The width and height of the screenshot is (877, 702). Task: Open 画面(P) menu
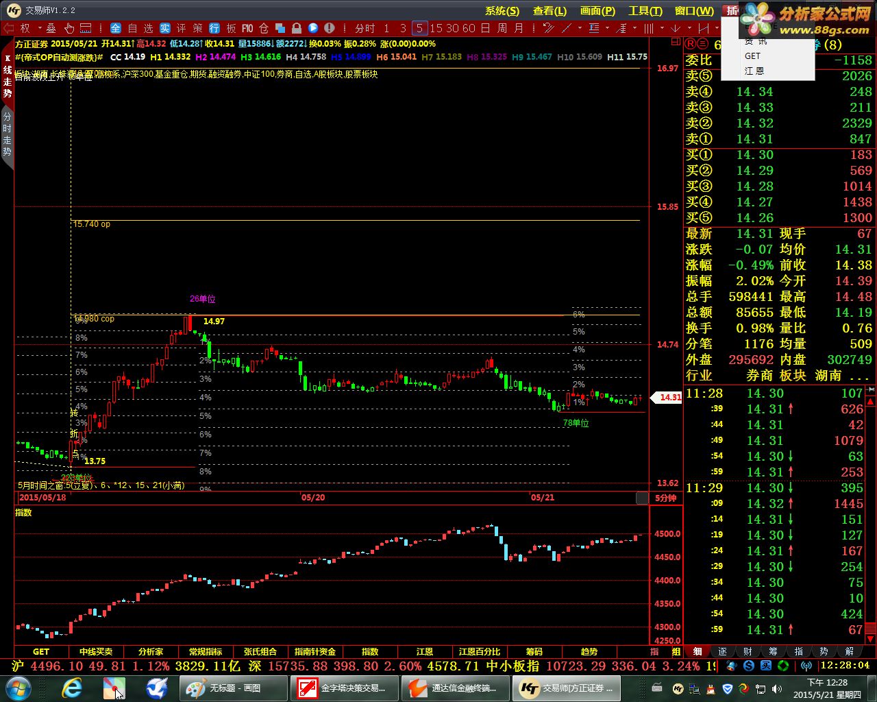(597, 11)
